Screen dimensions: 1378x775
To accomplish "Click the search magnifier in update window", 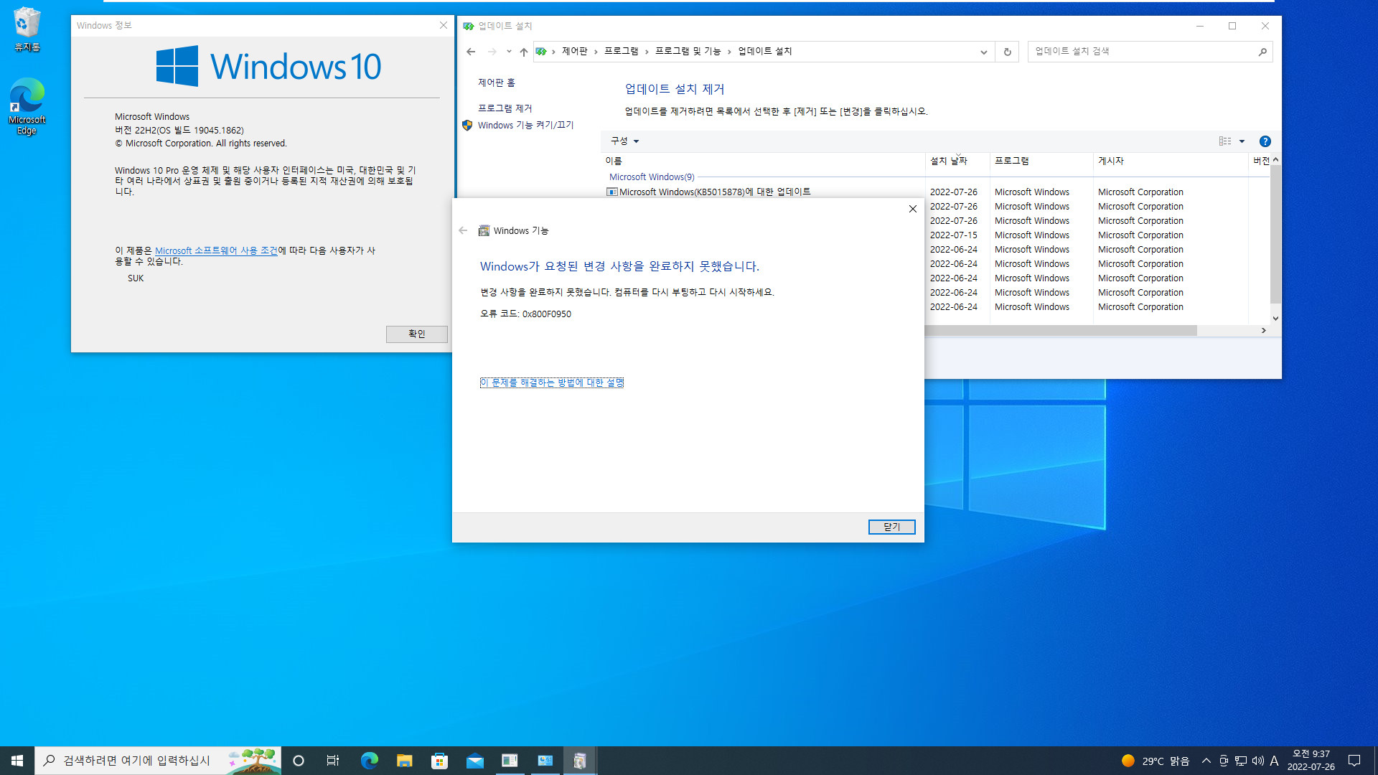I will 1262,52.
